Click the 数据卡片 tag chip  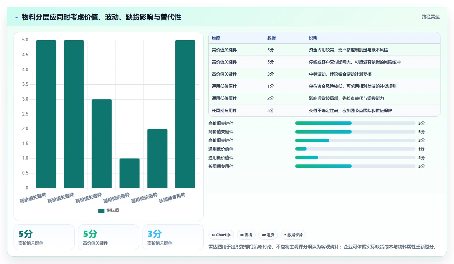coord(293,235)
